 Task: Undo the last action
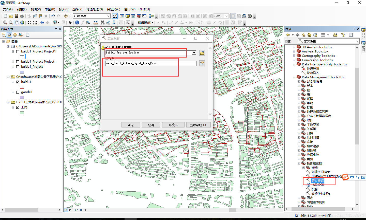tap(53, 16)
